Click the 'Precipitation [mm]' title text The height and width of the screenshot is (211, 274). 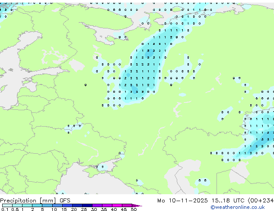(28, 201)
